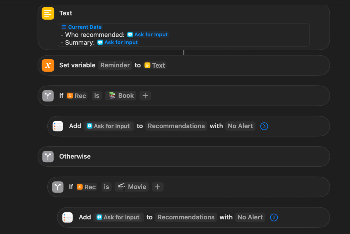
Task: Click the Text variable token in Set variable
Action: coord(155,65)
